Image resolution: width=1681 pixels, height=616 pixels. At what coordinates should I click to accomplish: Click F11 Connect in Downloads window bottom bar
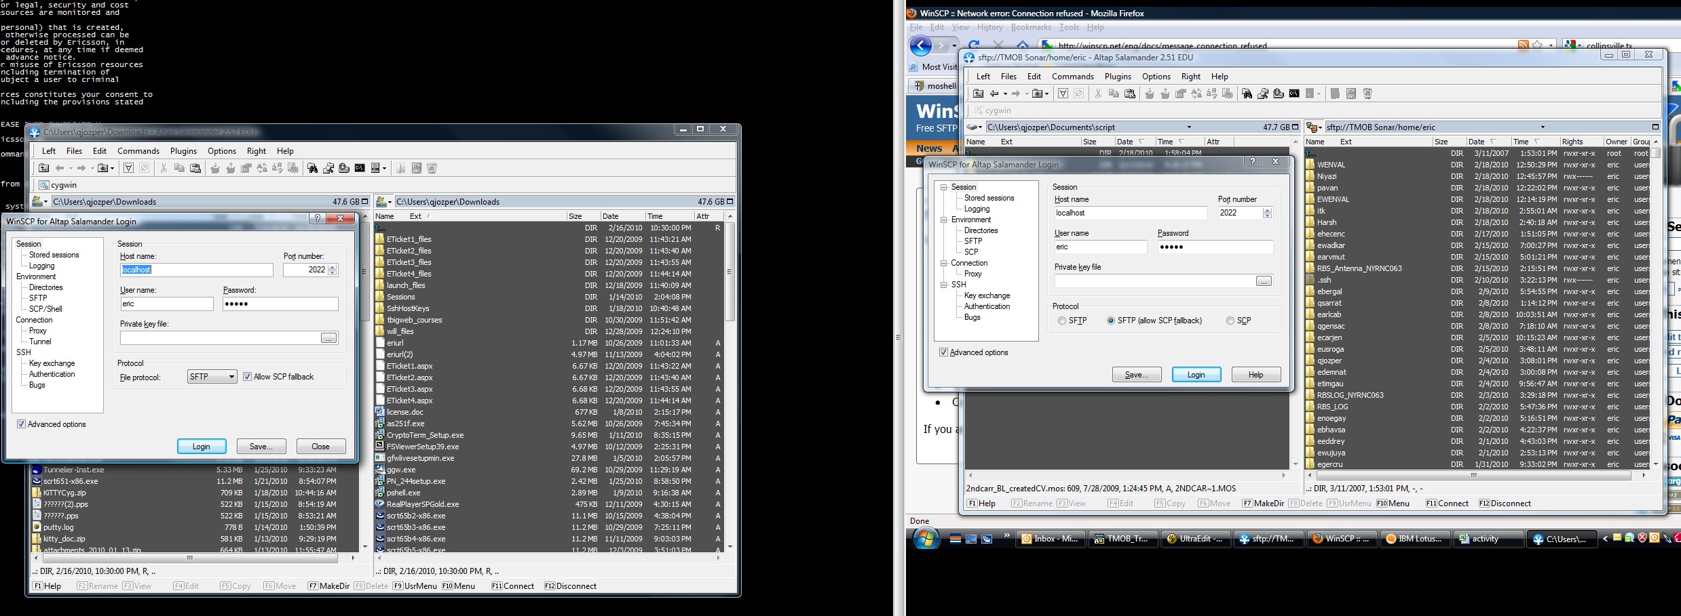[x=513, y=586]
